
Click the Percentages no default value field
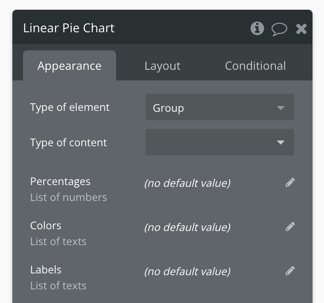point(187,183)
